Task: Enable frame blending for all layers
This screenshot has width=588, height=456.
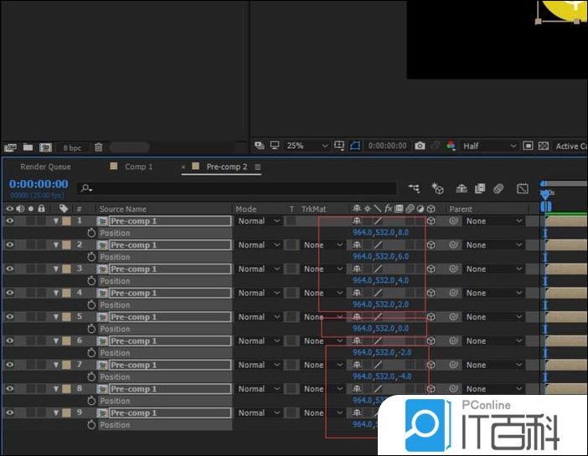Action: (480, 188)
